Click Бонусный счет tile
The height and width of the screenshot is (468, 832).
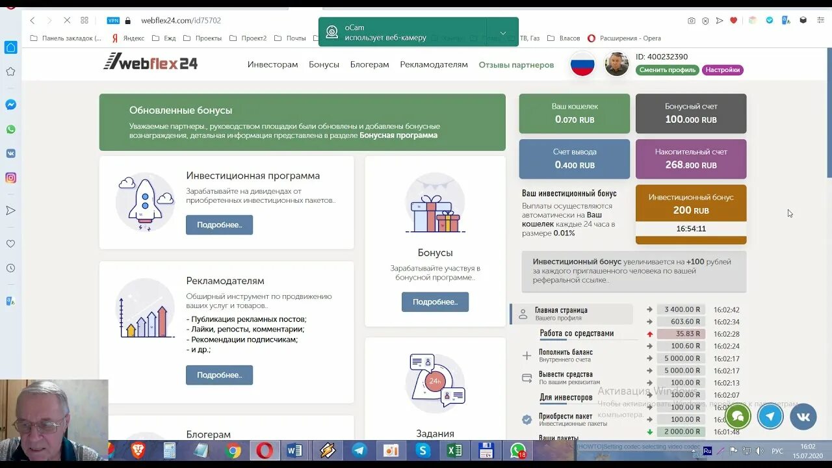(x=691, y=114)
